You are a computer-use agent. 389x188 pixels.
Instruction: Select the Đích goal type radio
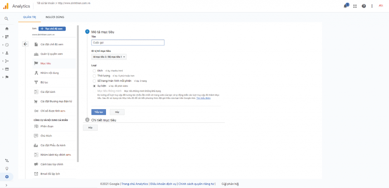coord(94,70)
